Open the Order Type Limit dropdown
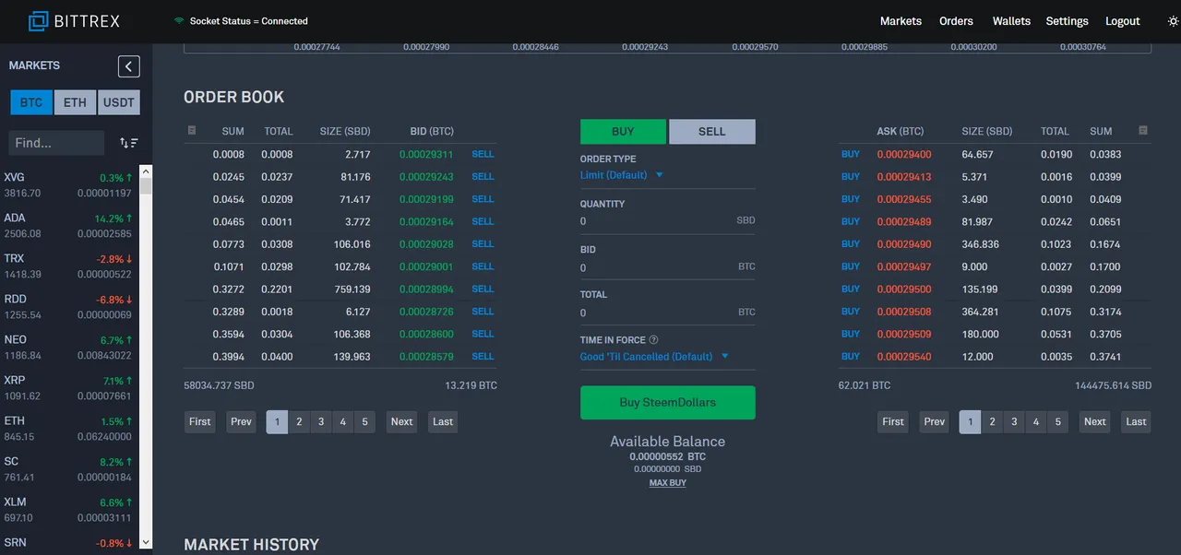 pyautogui.click(x=622, y=175)
